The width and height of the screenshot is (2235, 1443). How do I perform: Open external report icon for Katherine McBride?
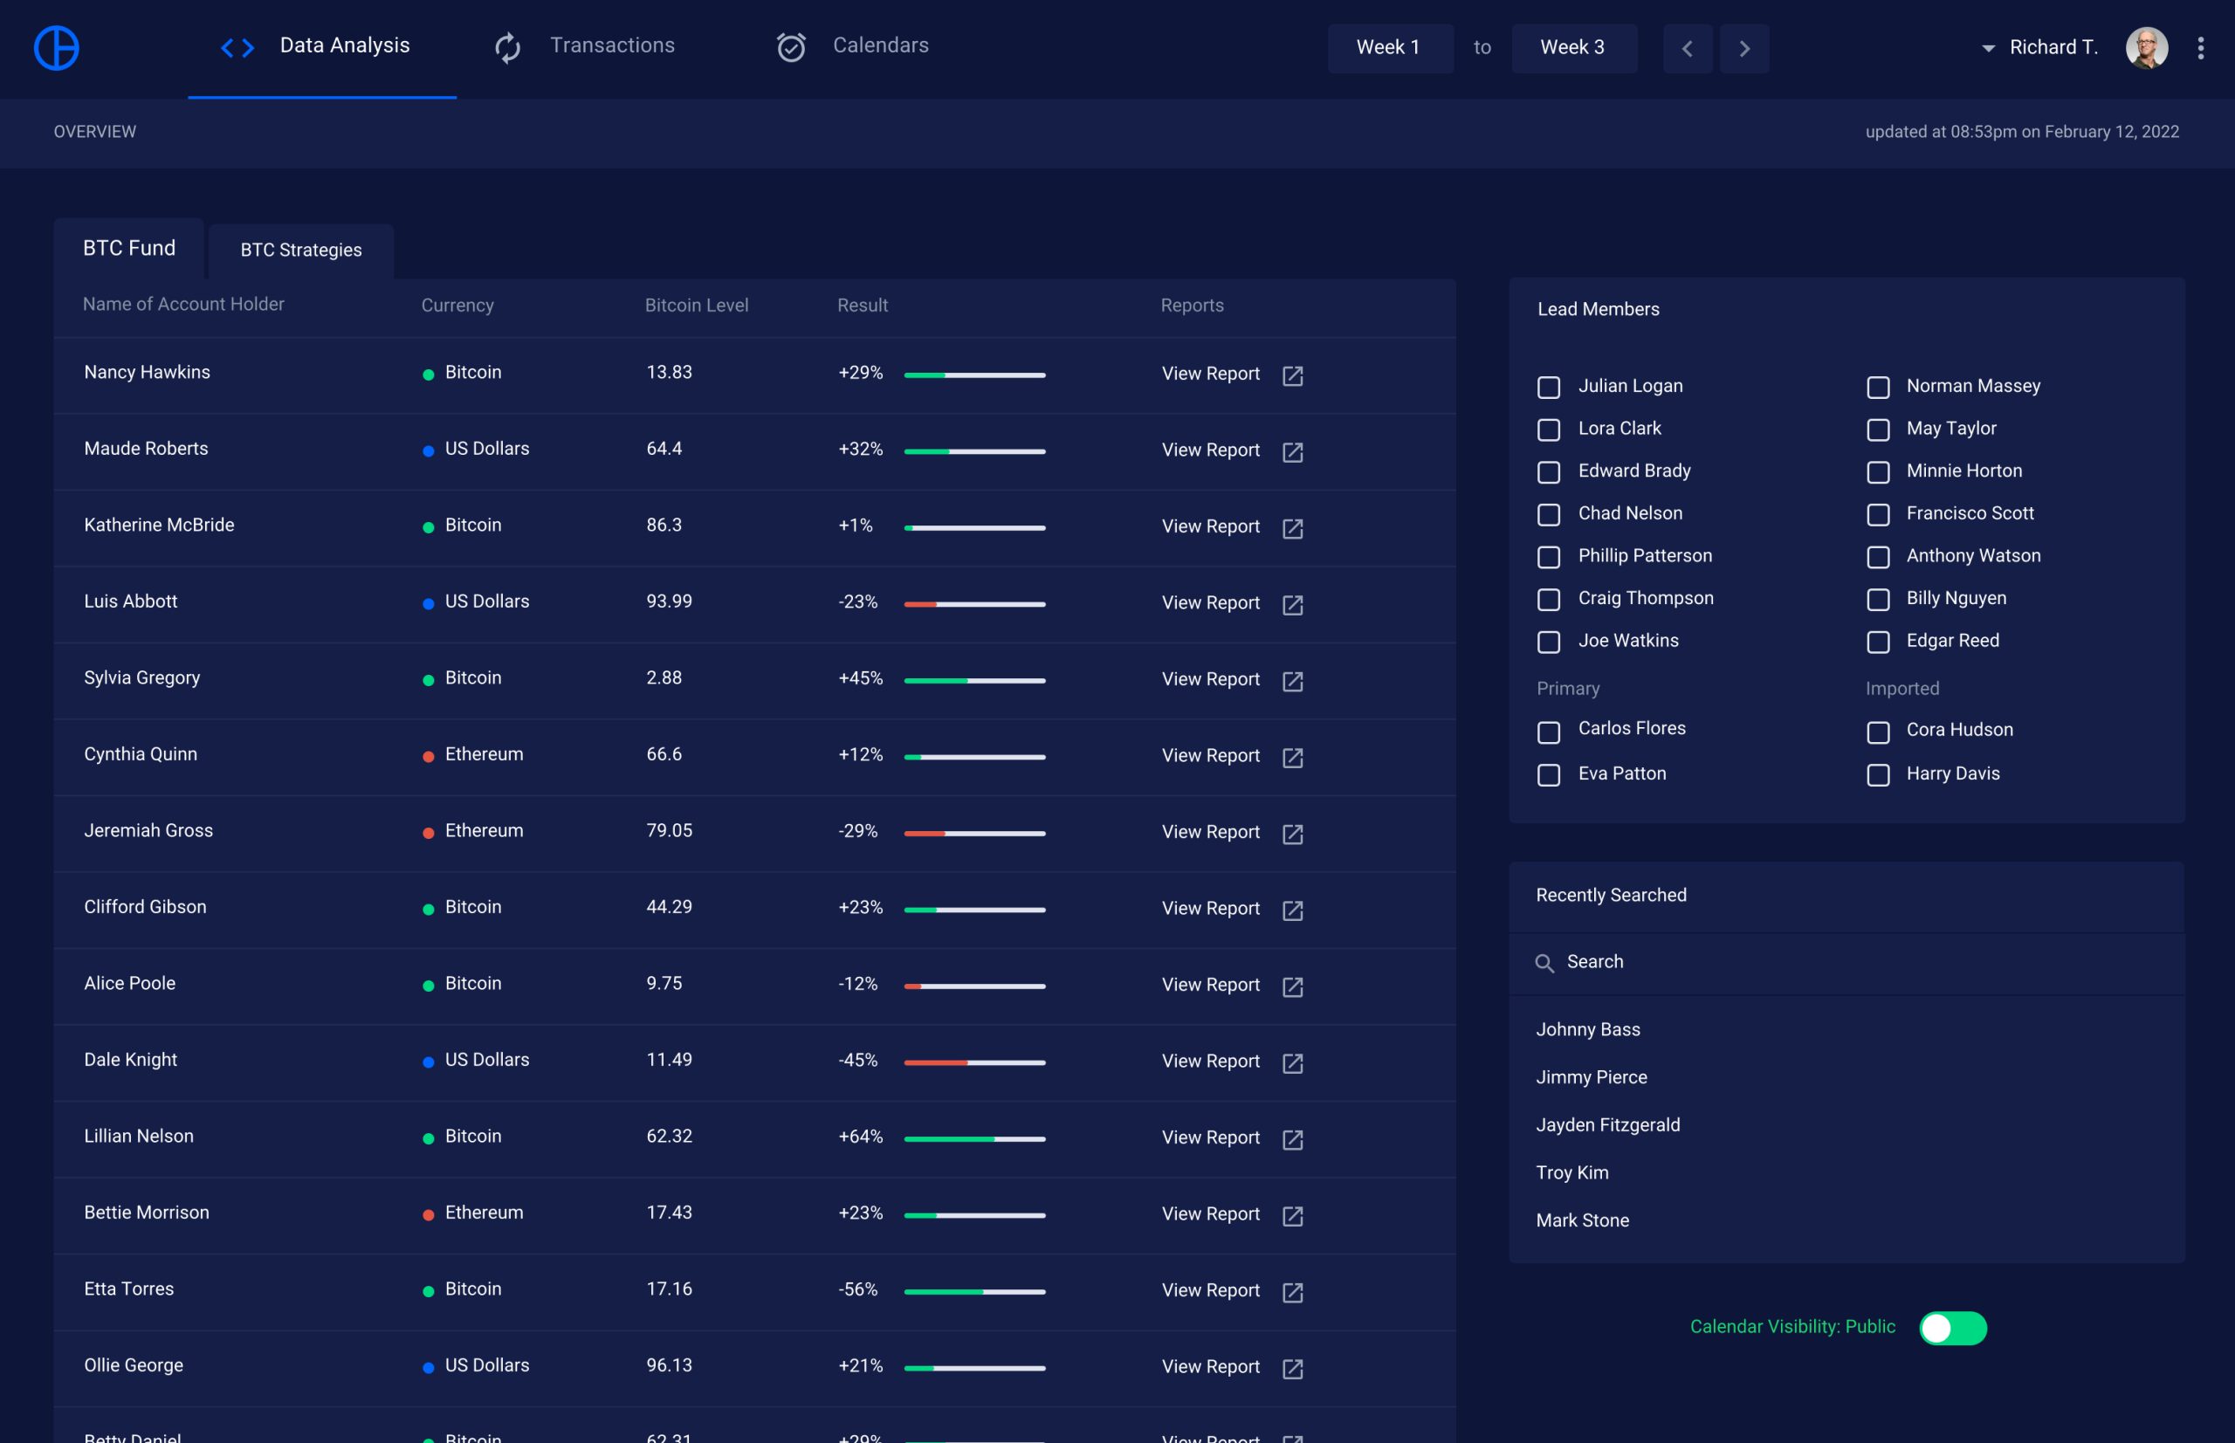click(1292, 528)
